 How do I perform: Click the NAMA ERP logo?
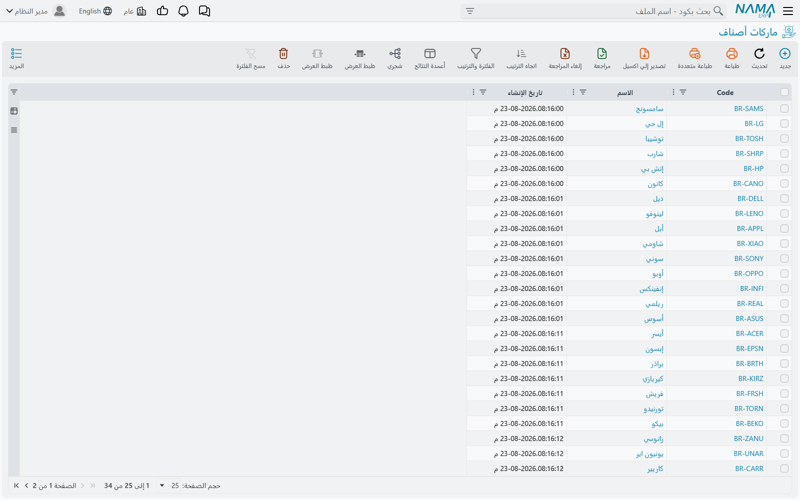tap(755, 10)
